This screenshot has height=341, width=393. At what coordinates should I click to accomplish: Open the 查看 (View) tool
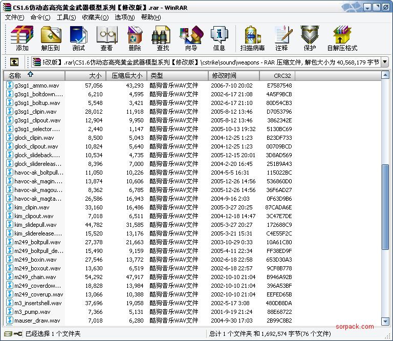pos(106,39)
